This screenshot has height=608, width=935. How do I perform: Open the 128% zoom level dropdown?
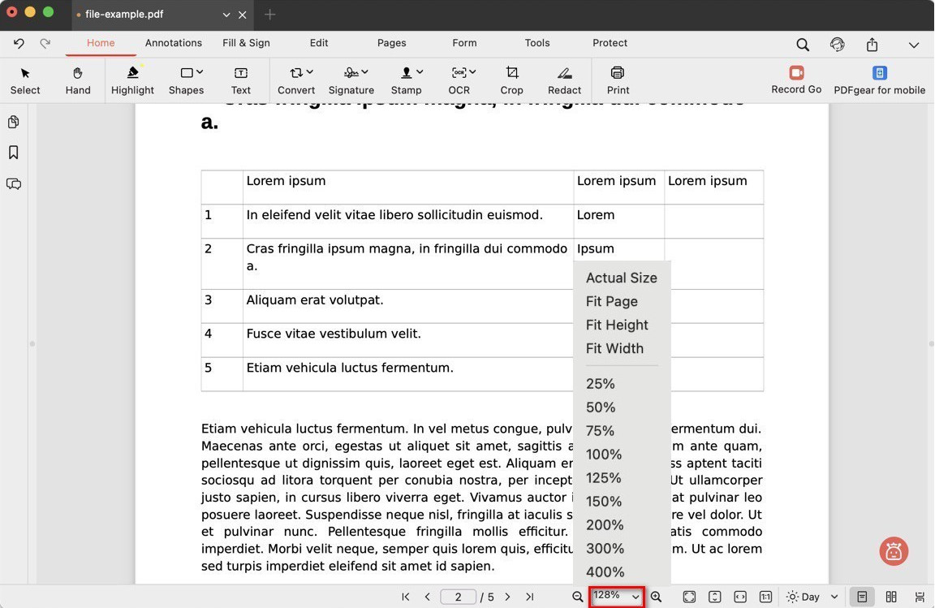point(617,597)
